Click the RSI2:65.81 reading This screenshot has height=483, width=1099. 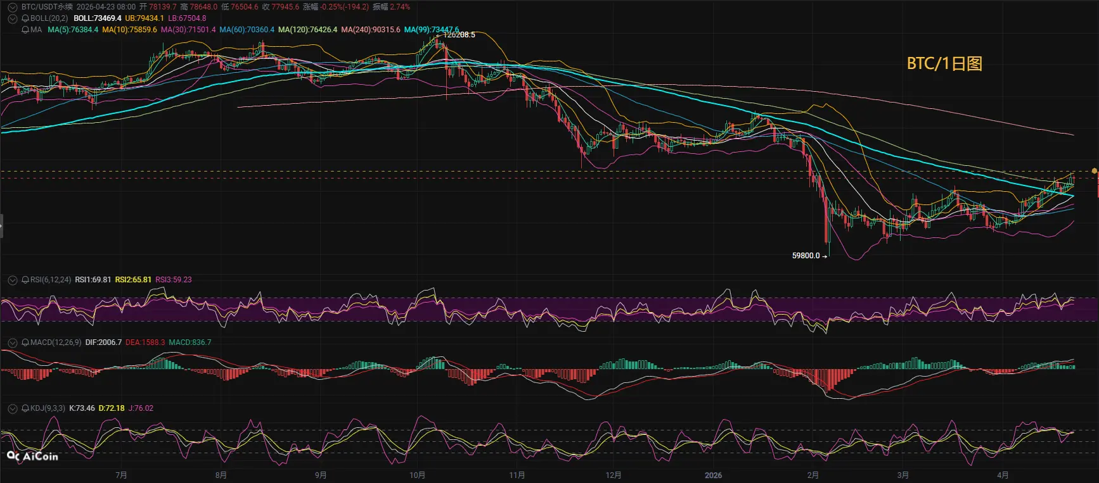click(133, 280)
